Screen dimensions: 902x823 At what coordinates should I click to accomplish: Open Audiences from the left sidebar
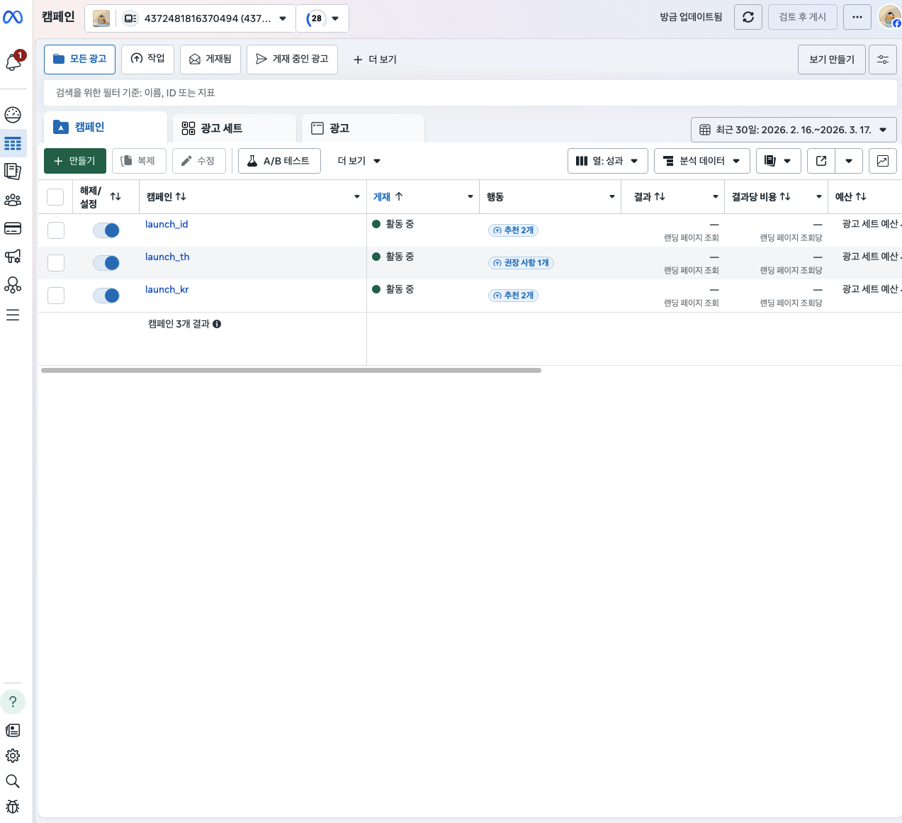click(13, 200)
